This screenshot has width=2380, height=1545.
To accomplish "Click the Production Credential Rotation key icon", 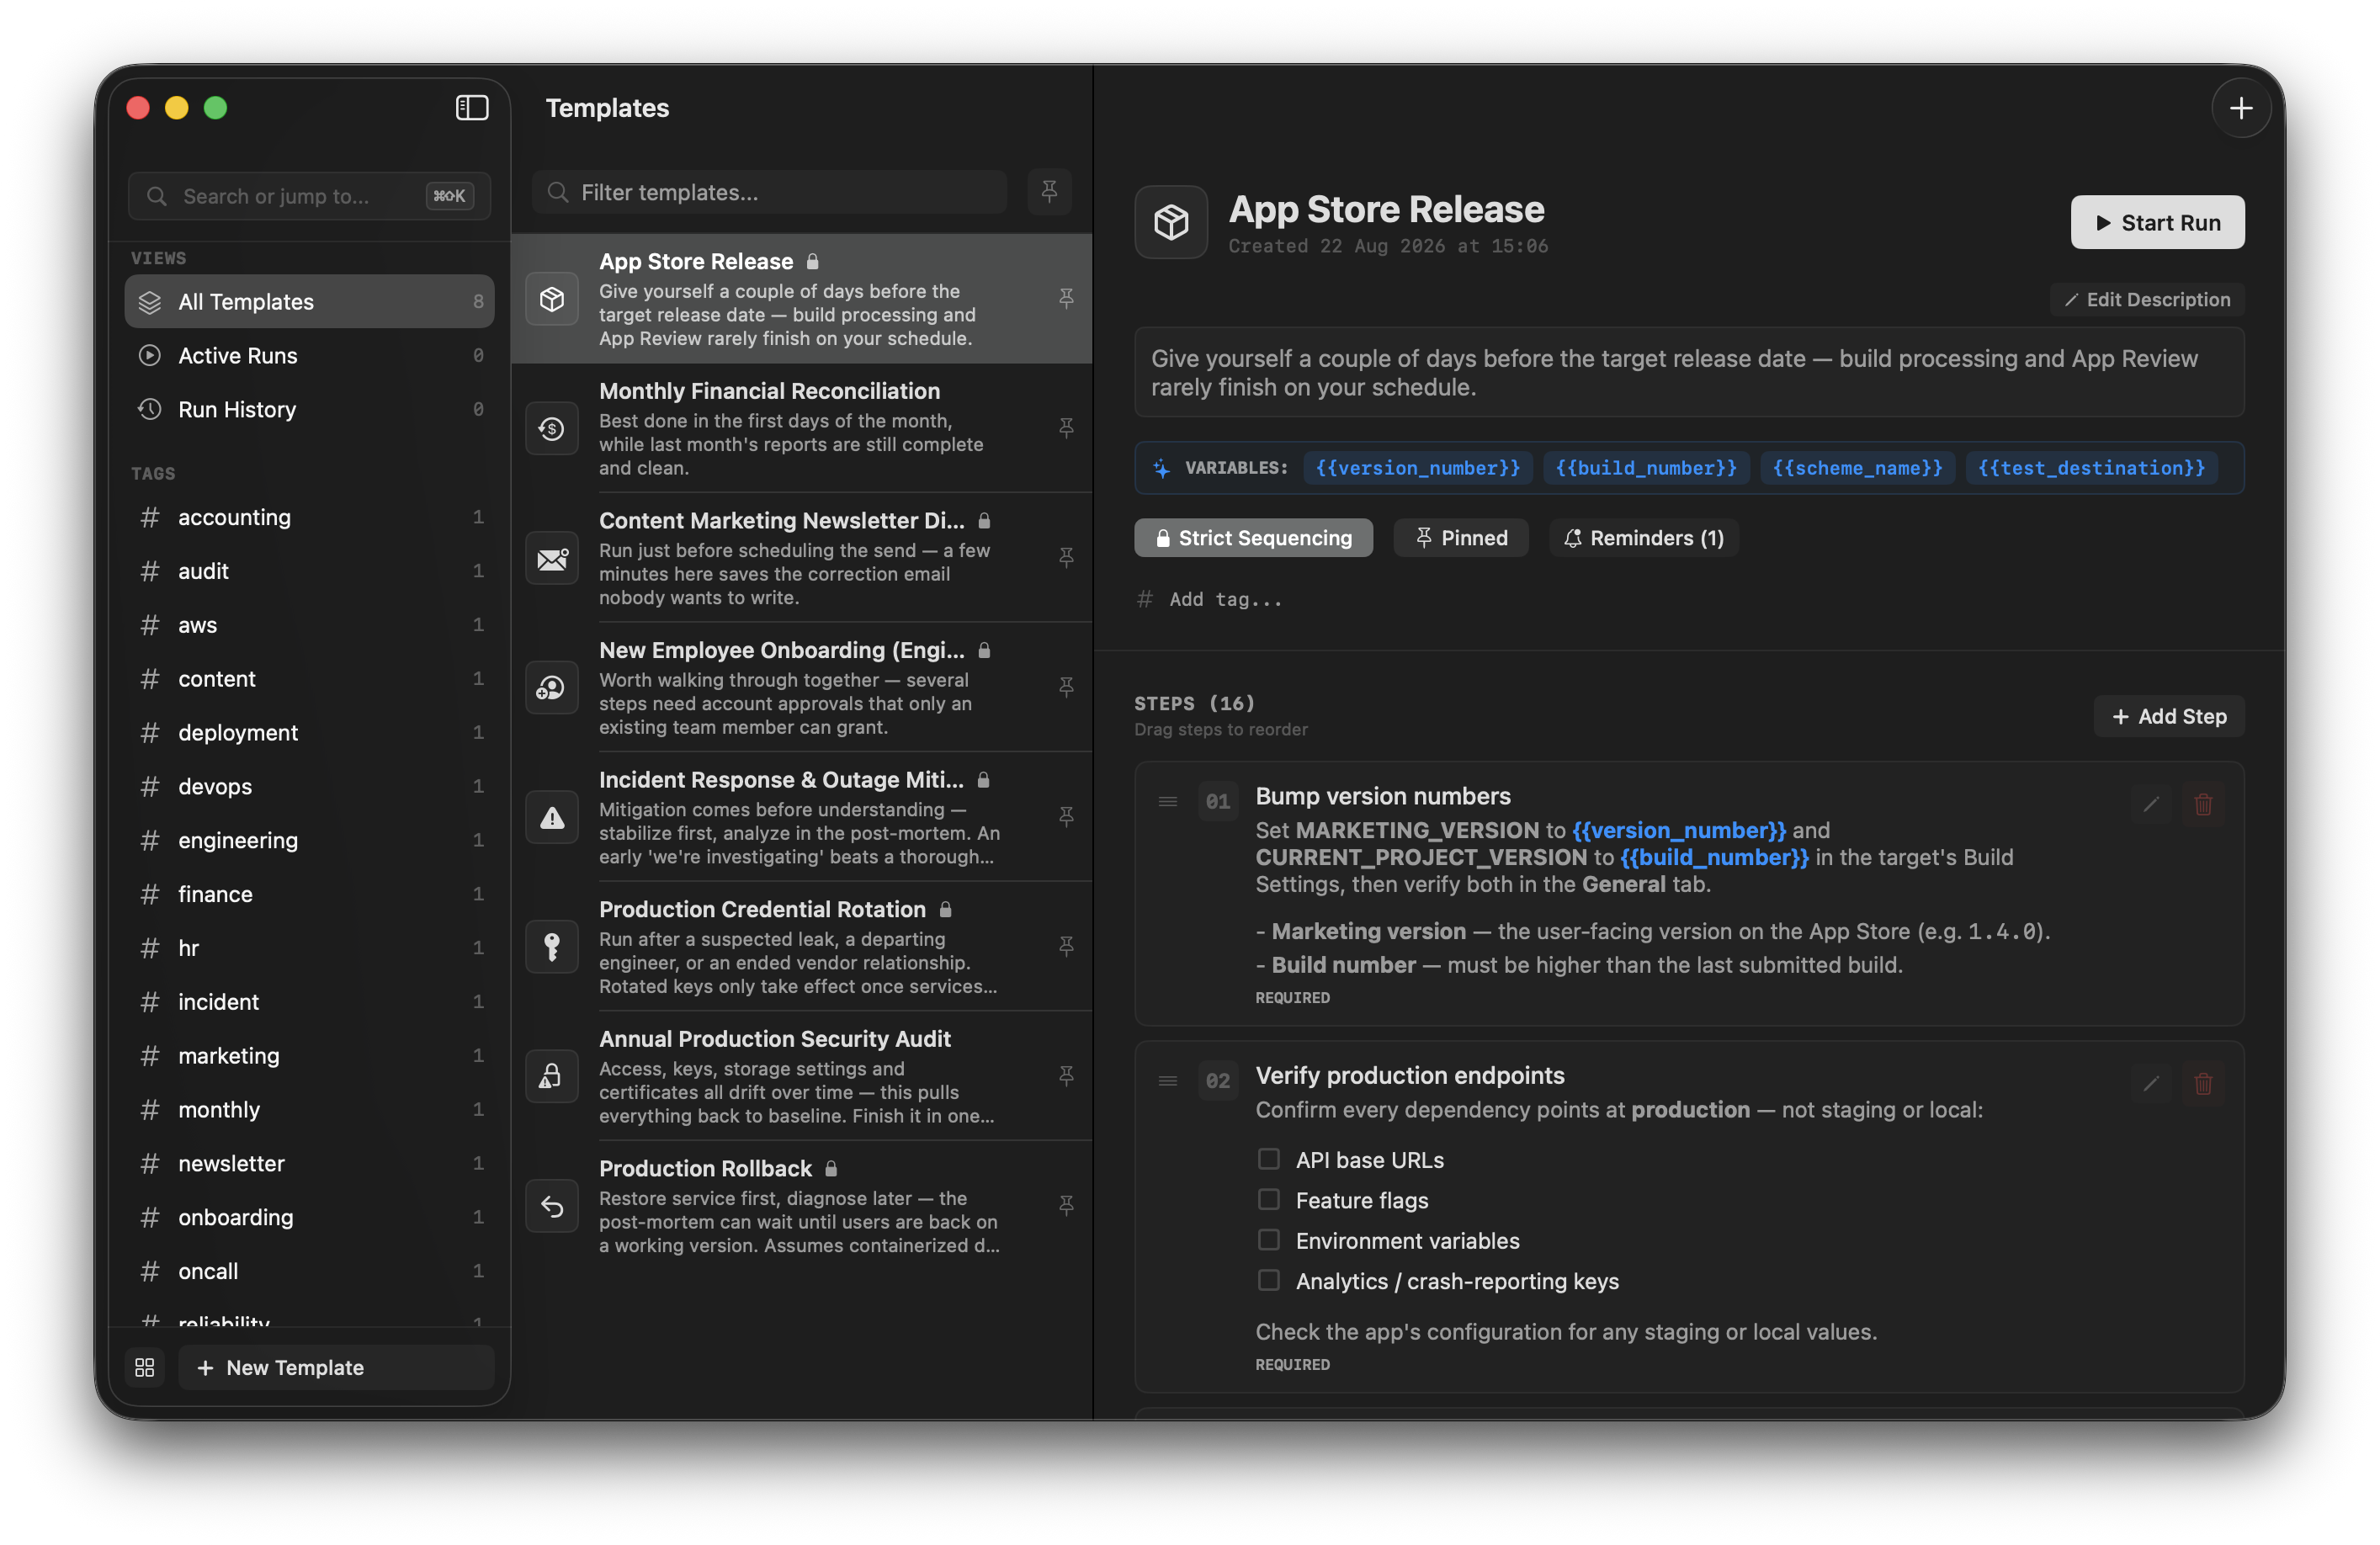I will coord(552,947).
